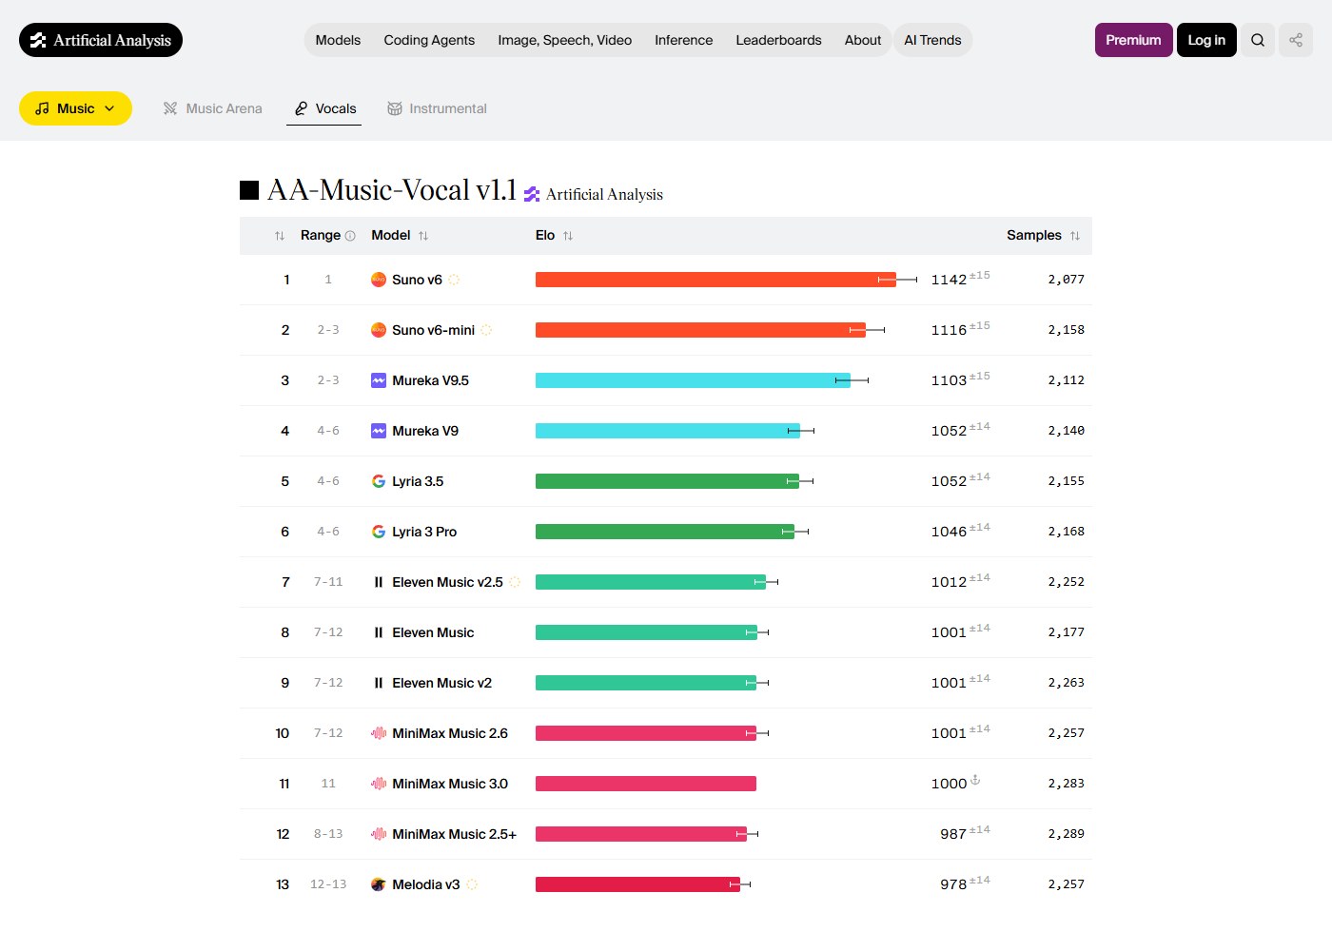Image resolution: width=1332 pixels, height=951 pixels.
Task: Open the search icon in header
Action: point(1258,40)
